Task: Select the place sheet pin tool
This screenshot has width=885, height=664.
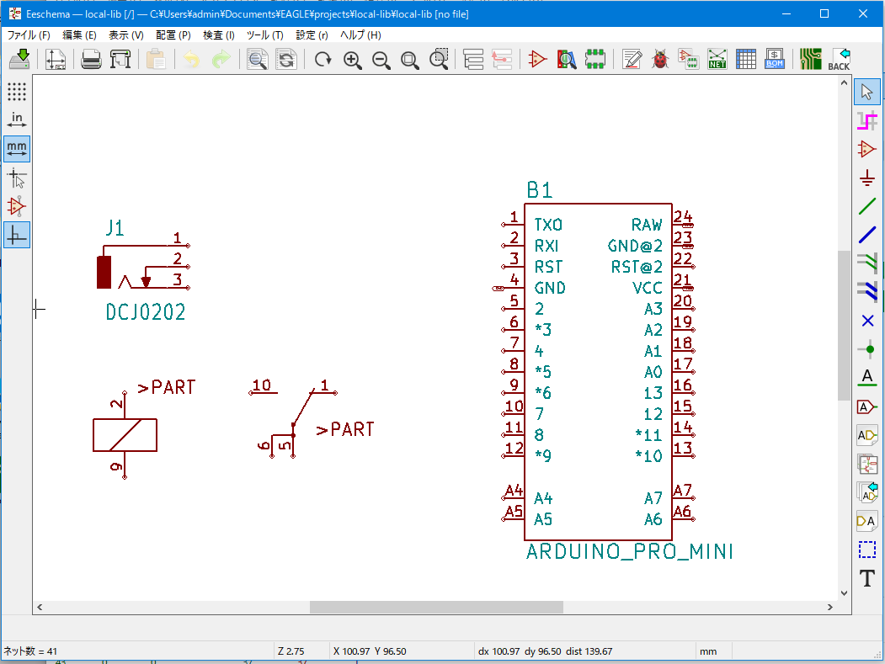Action: 867,521
